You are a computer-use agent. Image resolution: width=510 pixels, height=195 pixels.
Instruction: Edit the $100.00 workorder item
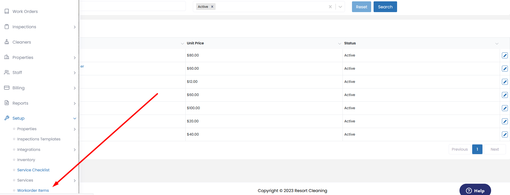(x=505, y=108)
